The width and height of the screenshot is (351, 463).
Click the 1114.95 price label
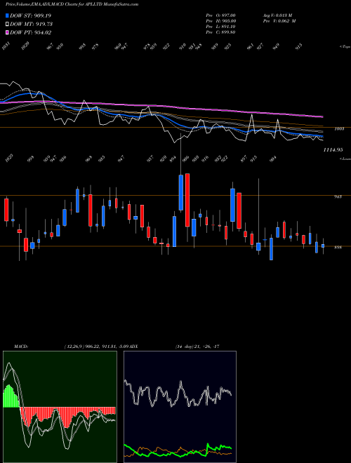click(333, 150)
